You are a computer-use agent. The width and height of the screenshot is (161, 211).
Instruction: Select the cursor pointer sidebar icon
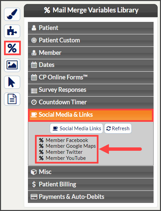tap(12, 82)
